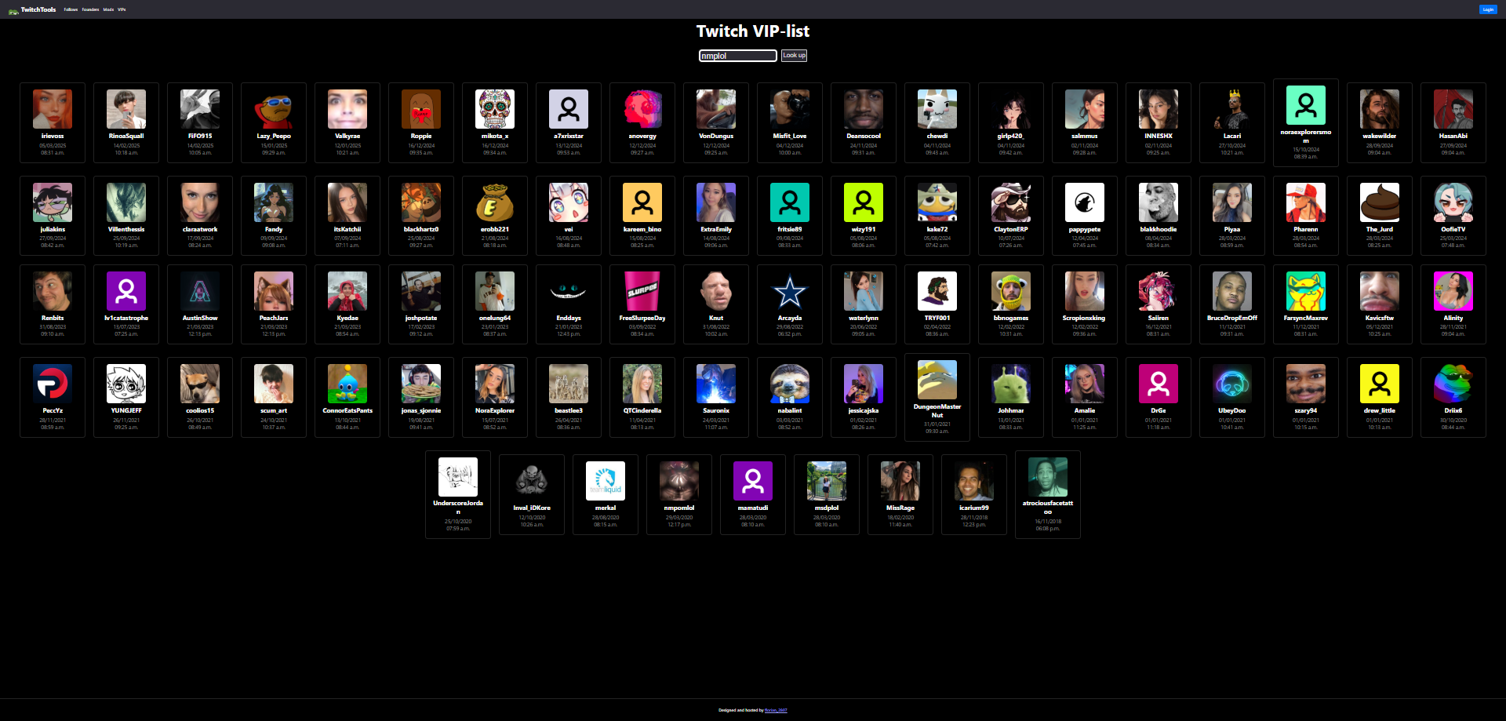1506x721 pixels.
Task: Open FreeSlurpeeDay's Slurpee cup avatar
Action: click(x=642, y=291)
